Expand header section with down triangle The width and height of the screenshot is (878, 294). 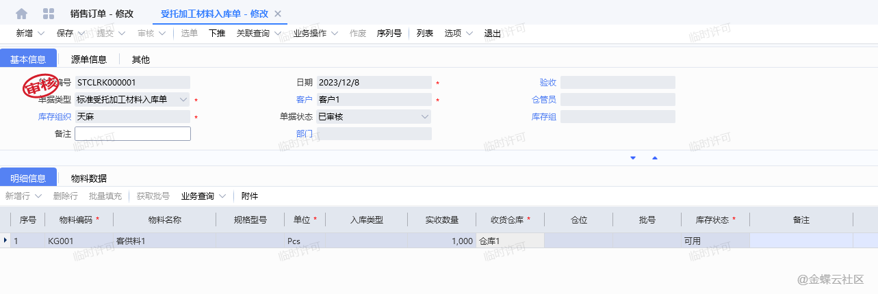(x=633, y=158)
